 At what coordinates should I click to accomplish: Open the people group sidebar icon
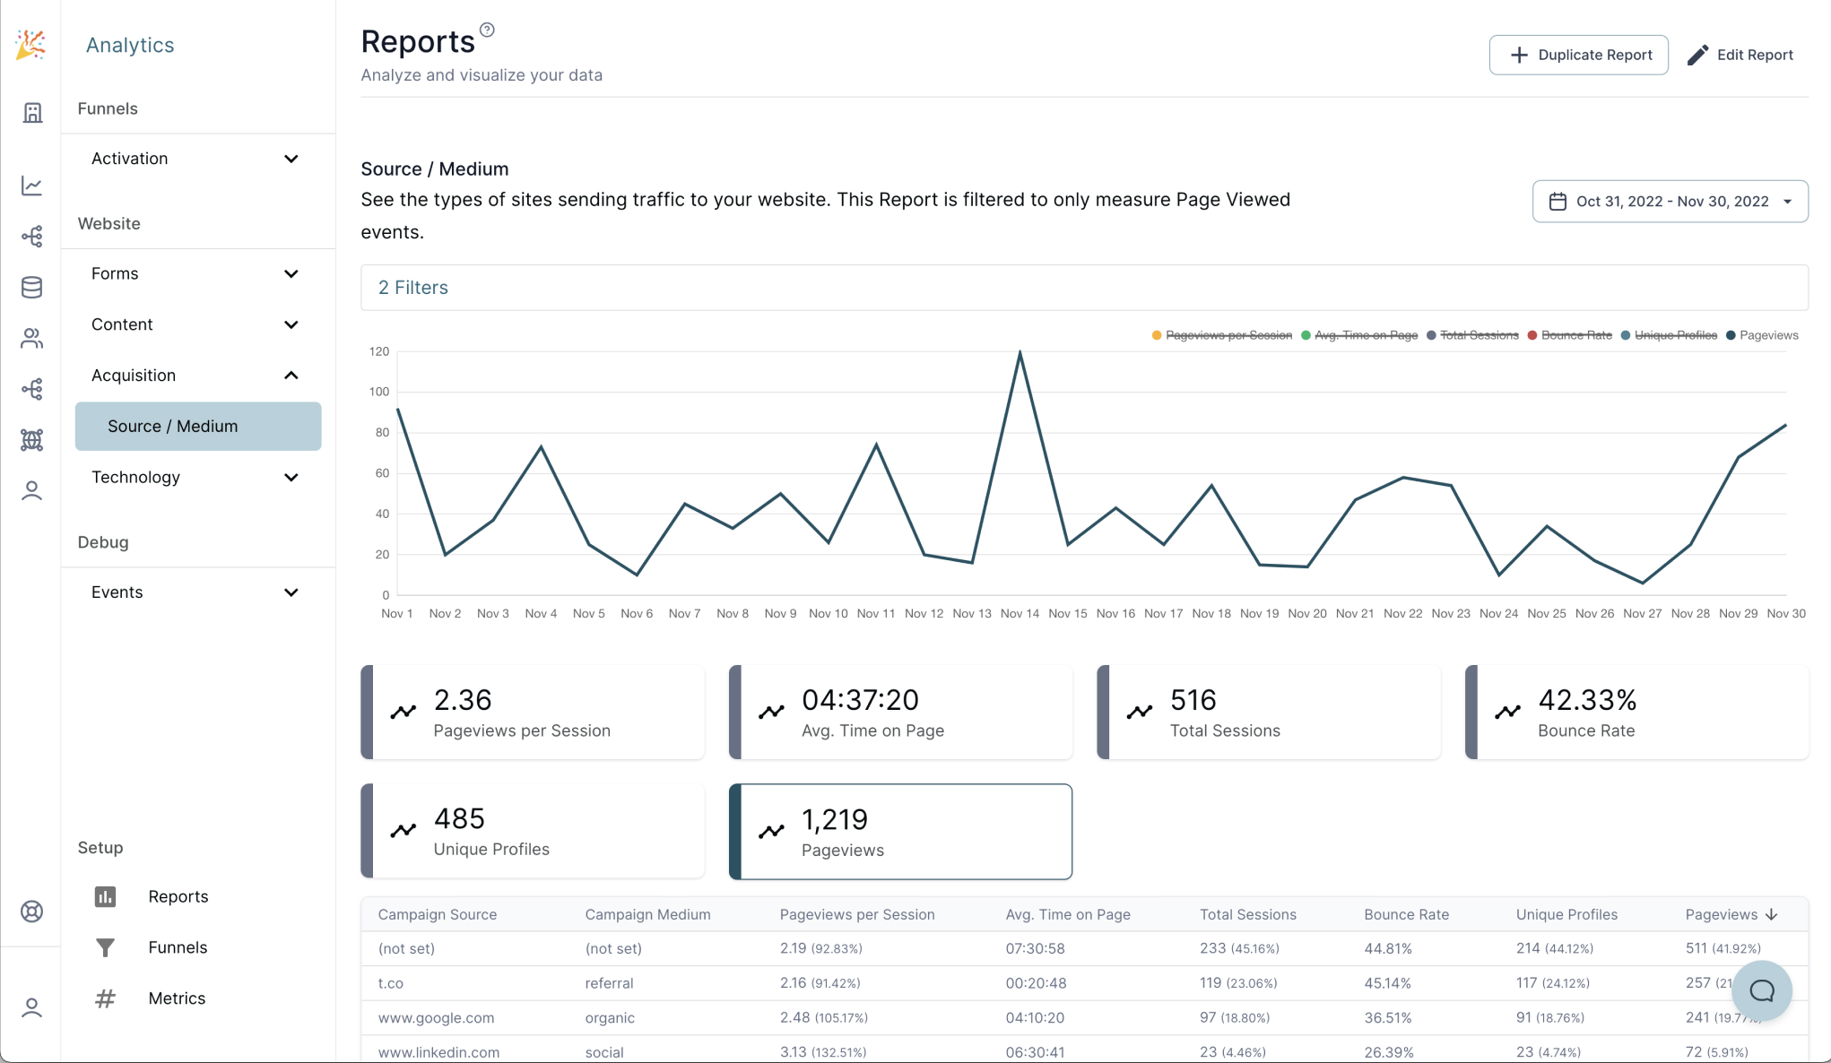32,338
